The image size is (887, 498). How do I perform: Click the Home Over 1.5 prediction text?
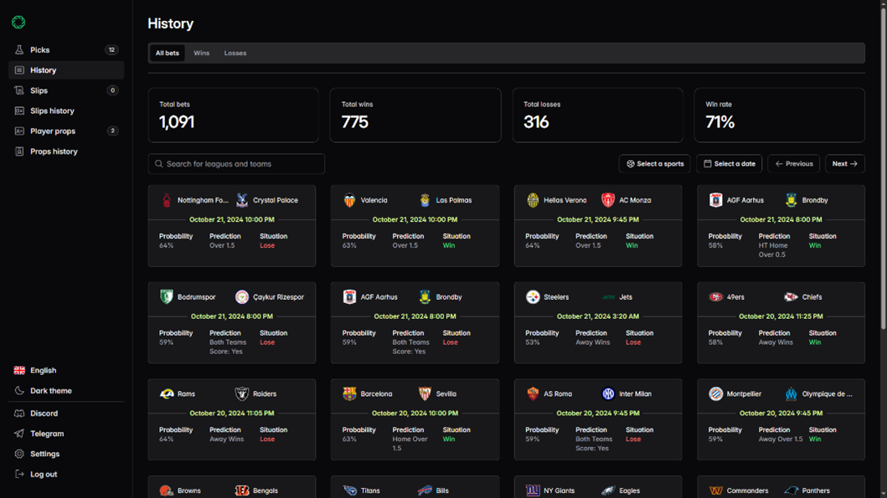410,444
